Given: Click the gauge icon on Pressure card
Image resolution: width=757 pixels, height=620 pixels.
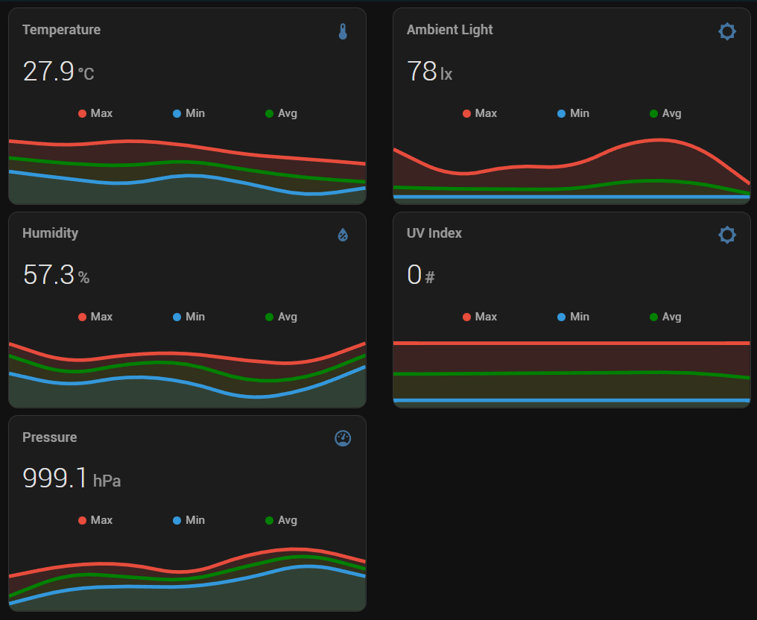Looking at the screenshot, I should pos(343,438).
